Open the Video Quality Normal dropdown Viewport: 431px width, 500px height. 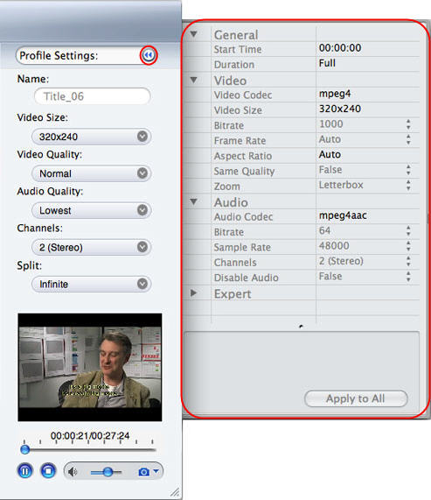tap(91, 173)
